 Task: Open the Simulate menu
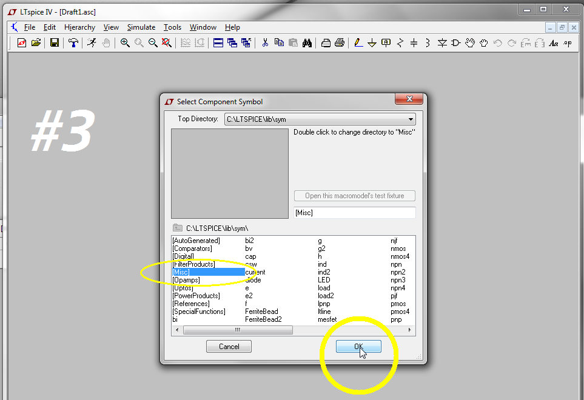click(x=141, y=27)
